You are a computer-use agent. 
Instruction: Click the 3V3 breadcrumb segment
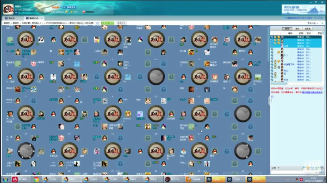coord(56,23)
